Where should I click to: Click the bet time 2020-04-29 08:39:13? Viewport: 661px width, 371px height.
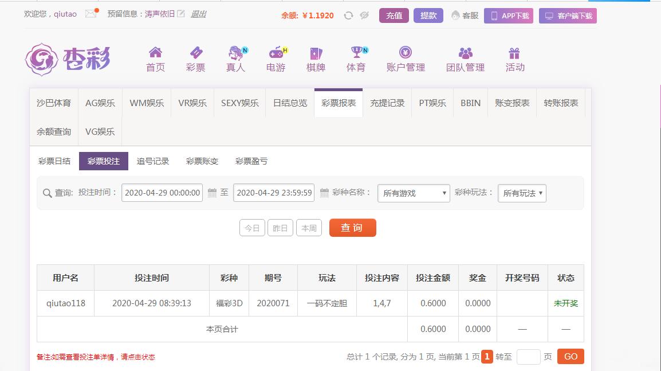[152, 303]
